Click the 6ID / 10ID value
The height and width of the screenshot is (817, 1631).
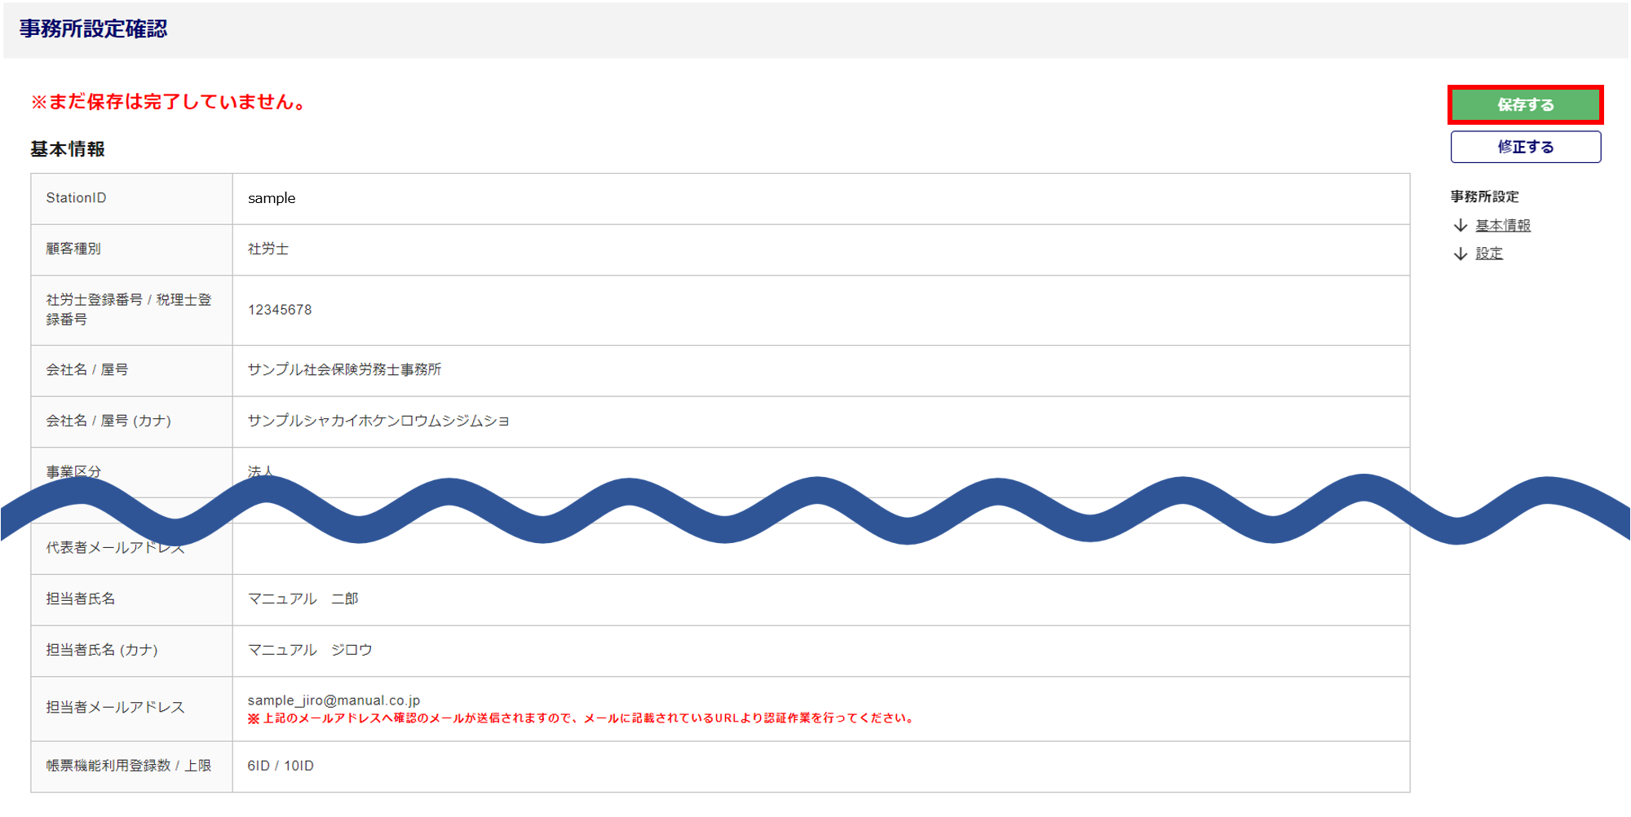pos(281,766)
